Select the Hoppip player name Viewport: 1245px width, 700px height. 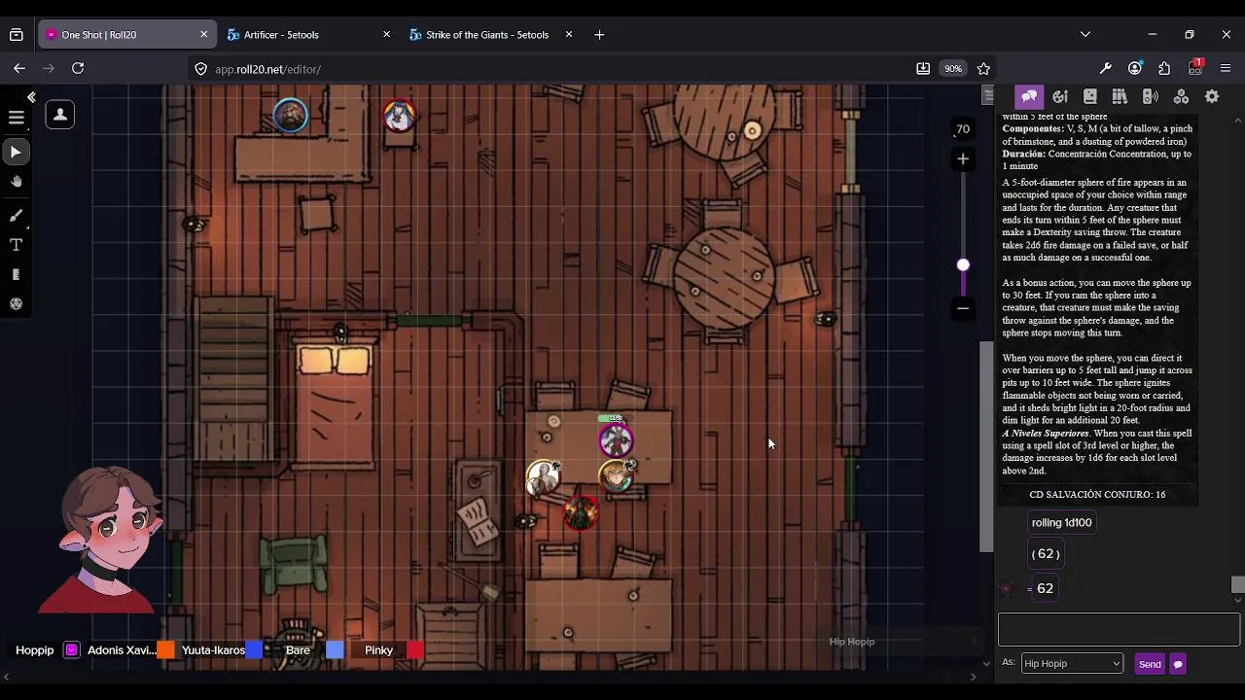(x=35, y=650)
